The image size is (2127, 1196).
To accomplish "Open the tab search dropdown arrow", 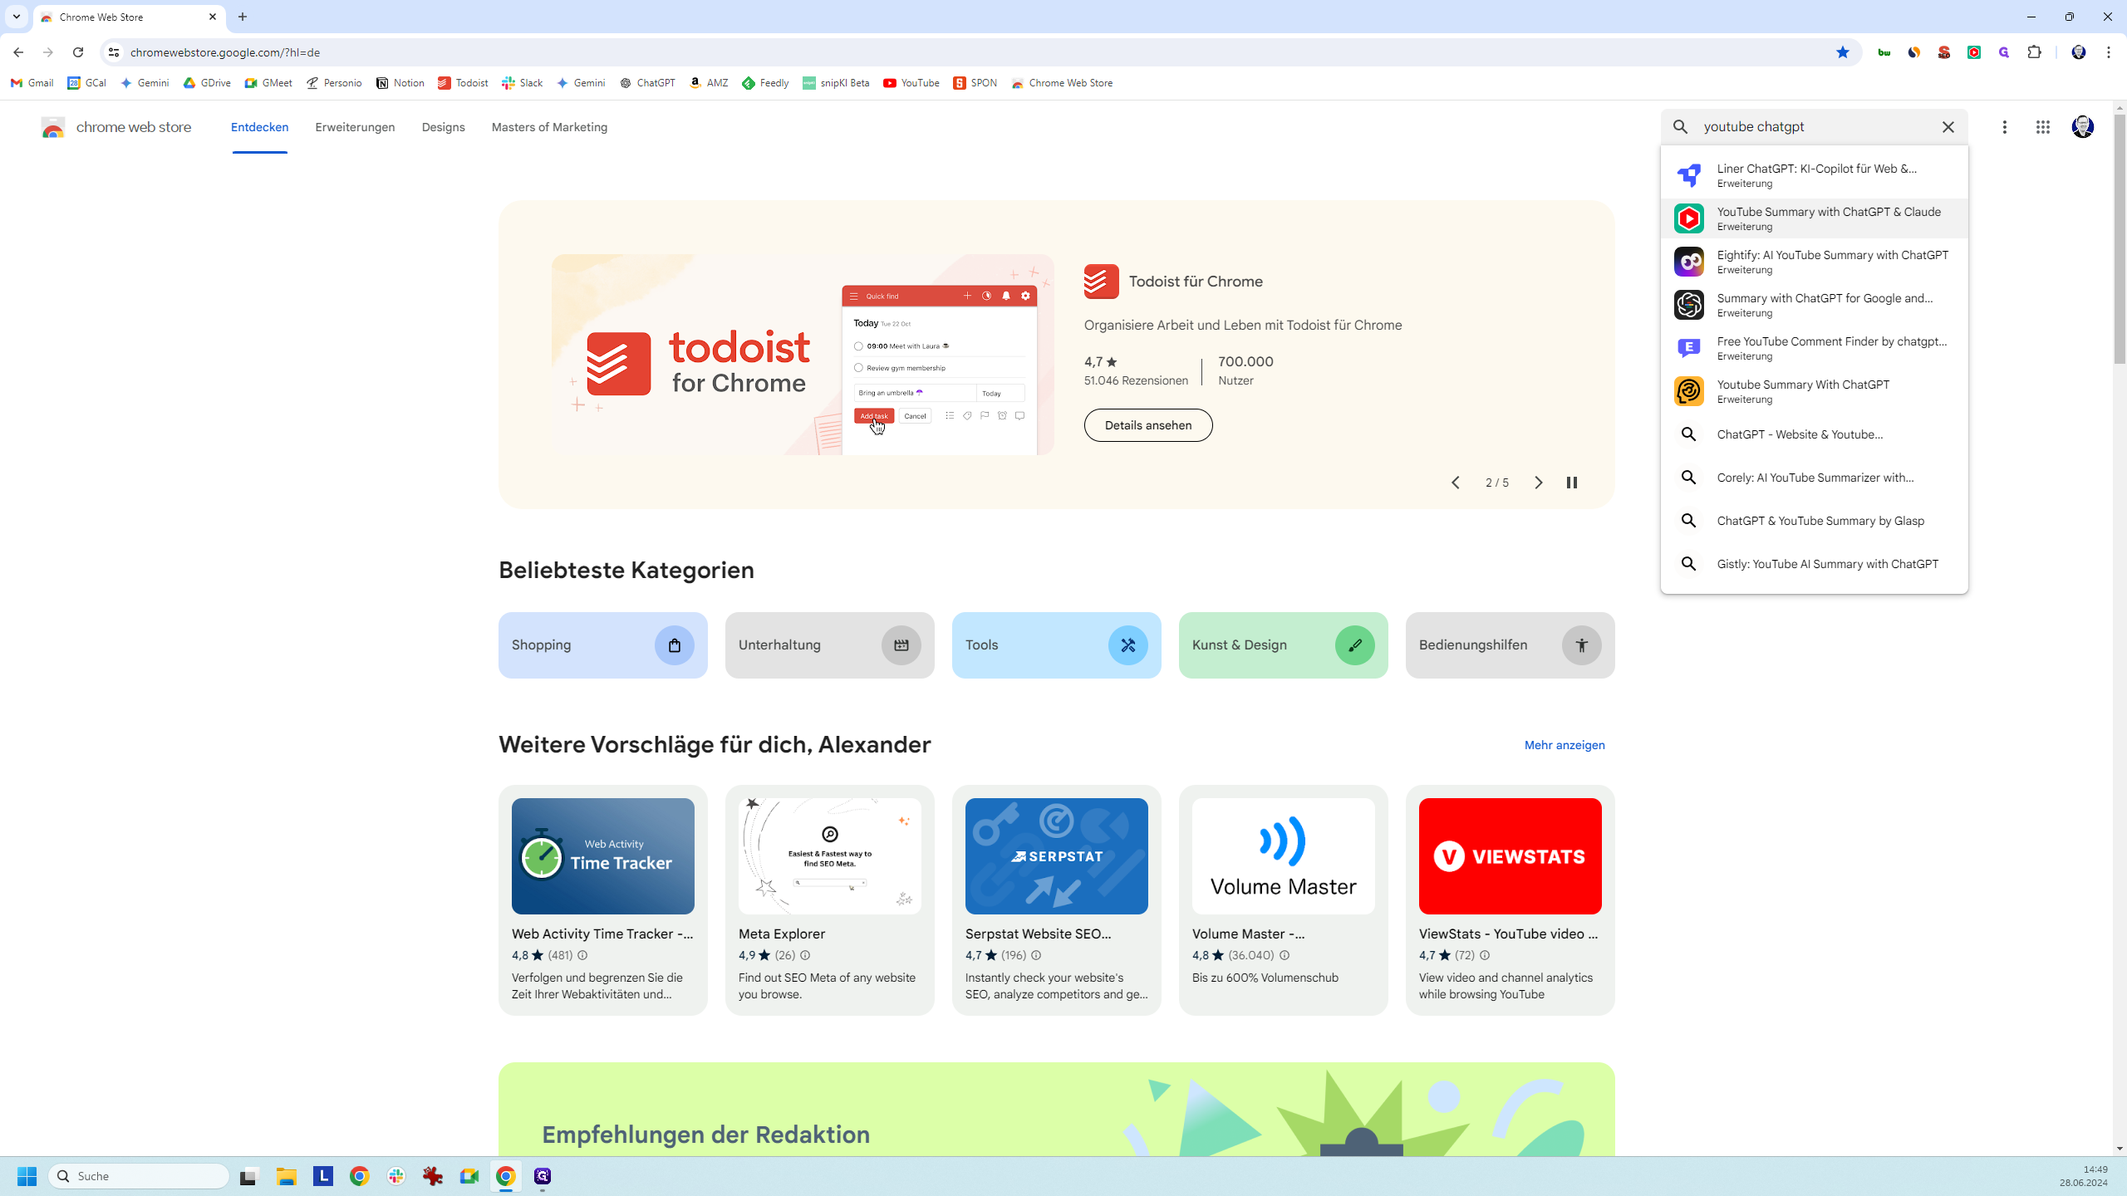I will (17, 17).
